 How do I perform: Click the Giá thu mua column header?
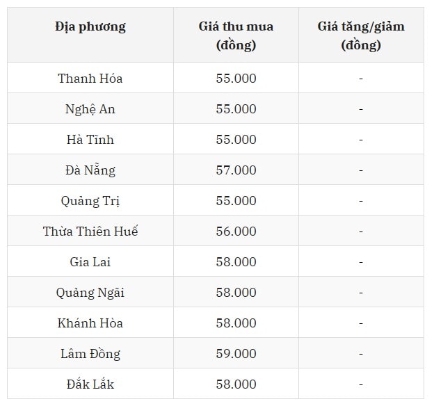click(236, 36)
